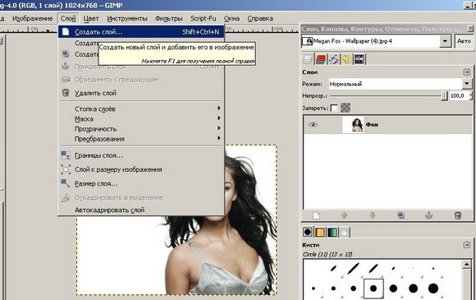Screen dimensions: 476x300
Task: Pick the long diagonal calligraphic brush
Action: [353, 268]
